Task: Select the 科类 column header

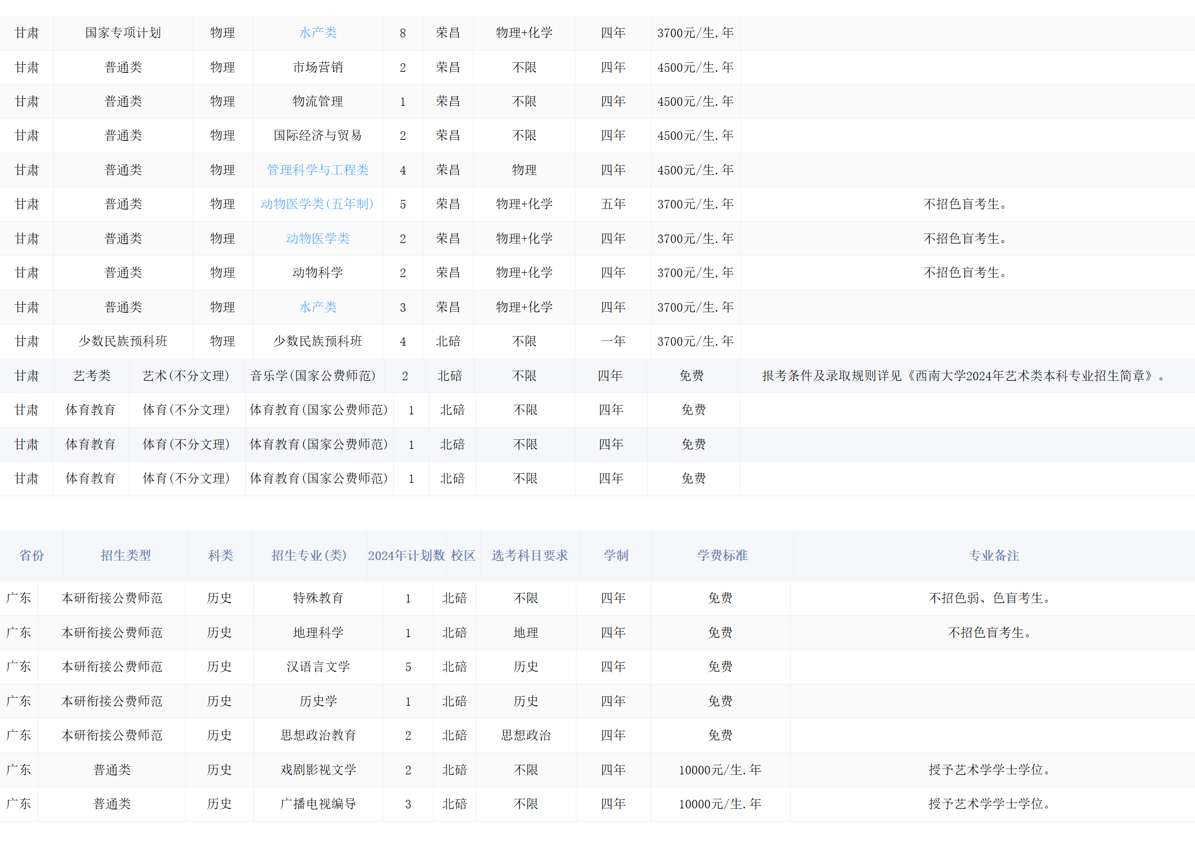Action: (220, 556)
